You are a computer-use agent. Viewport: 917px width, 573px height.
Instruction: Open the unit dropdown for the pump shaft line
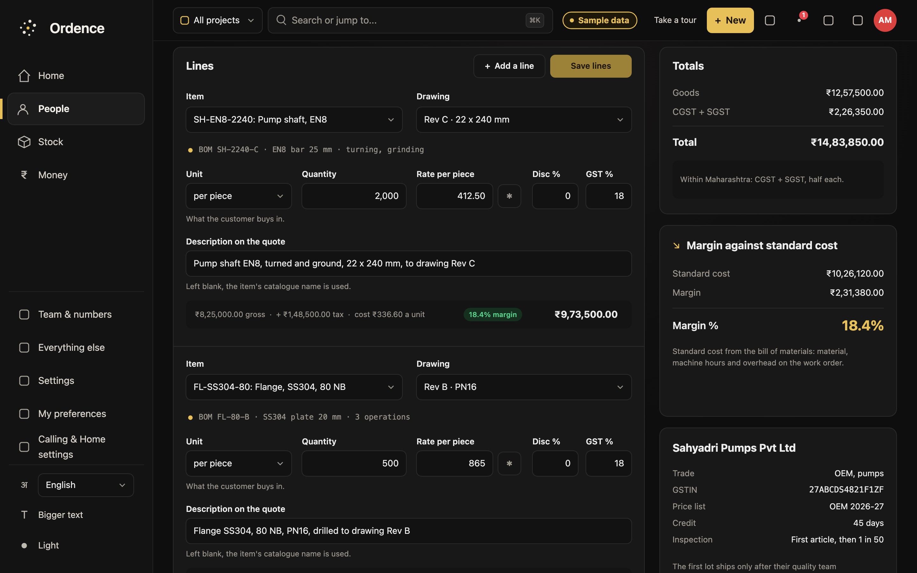[239, 196]
